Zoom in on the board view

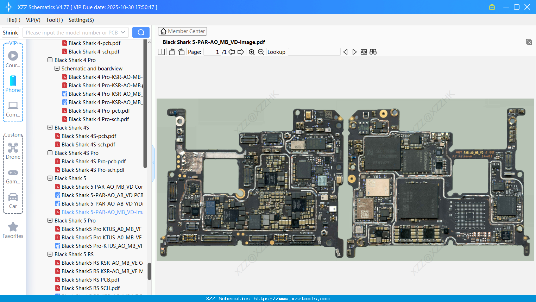[x=251, y=52]
